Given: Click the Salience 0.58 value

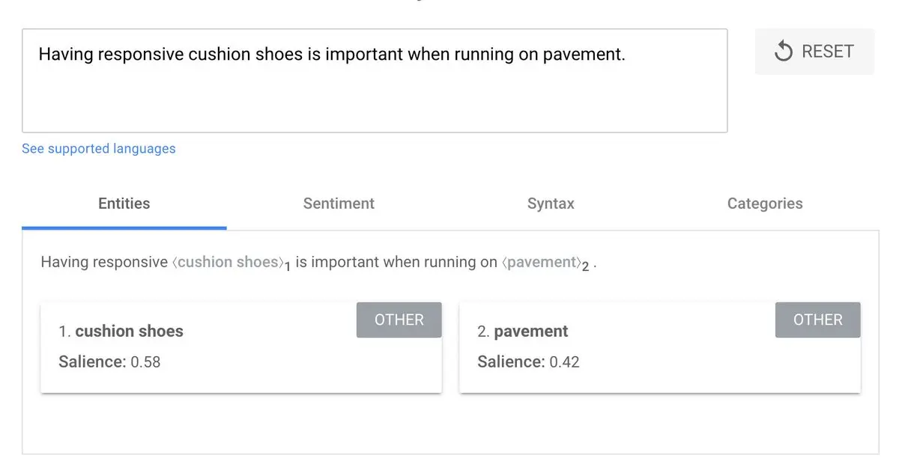Looking at the screenshot, I should [x=145, y=362].
